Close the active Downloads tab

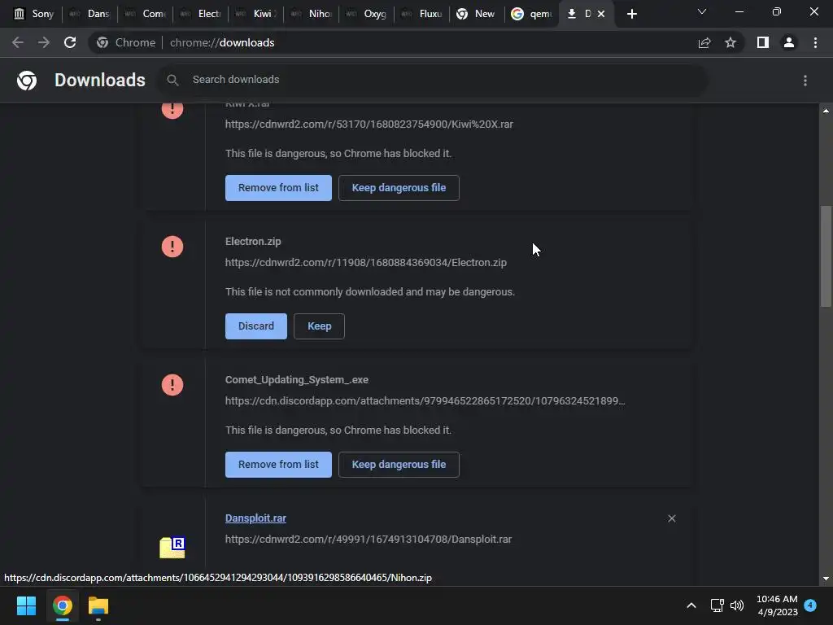[x=601, y=14]
